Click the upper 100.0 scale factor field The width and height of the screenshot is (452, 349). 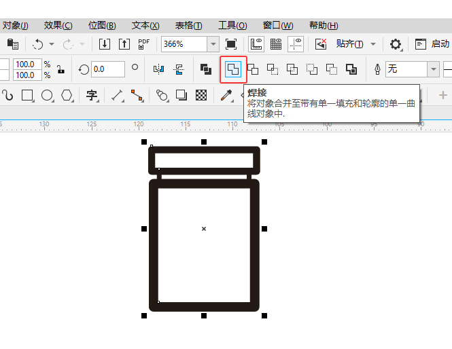27,64
